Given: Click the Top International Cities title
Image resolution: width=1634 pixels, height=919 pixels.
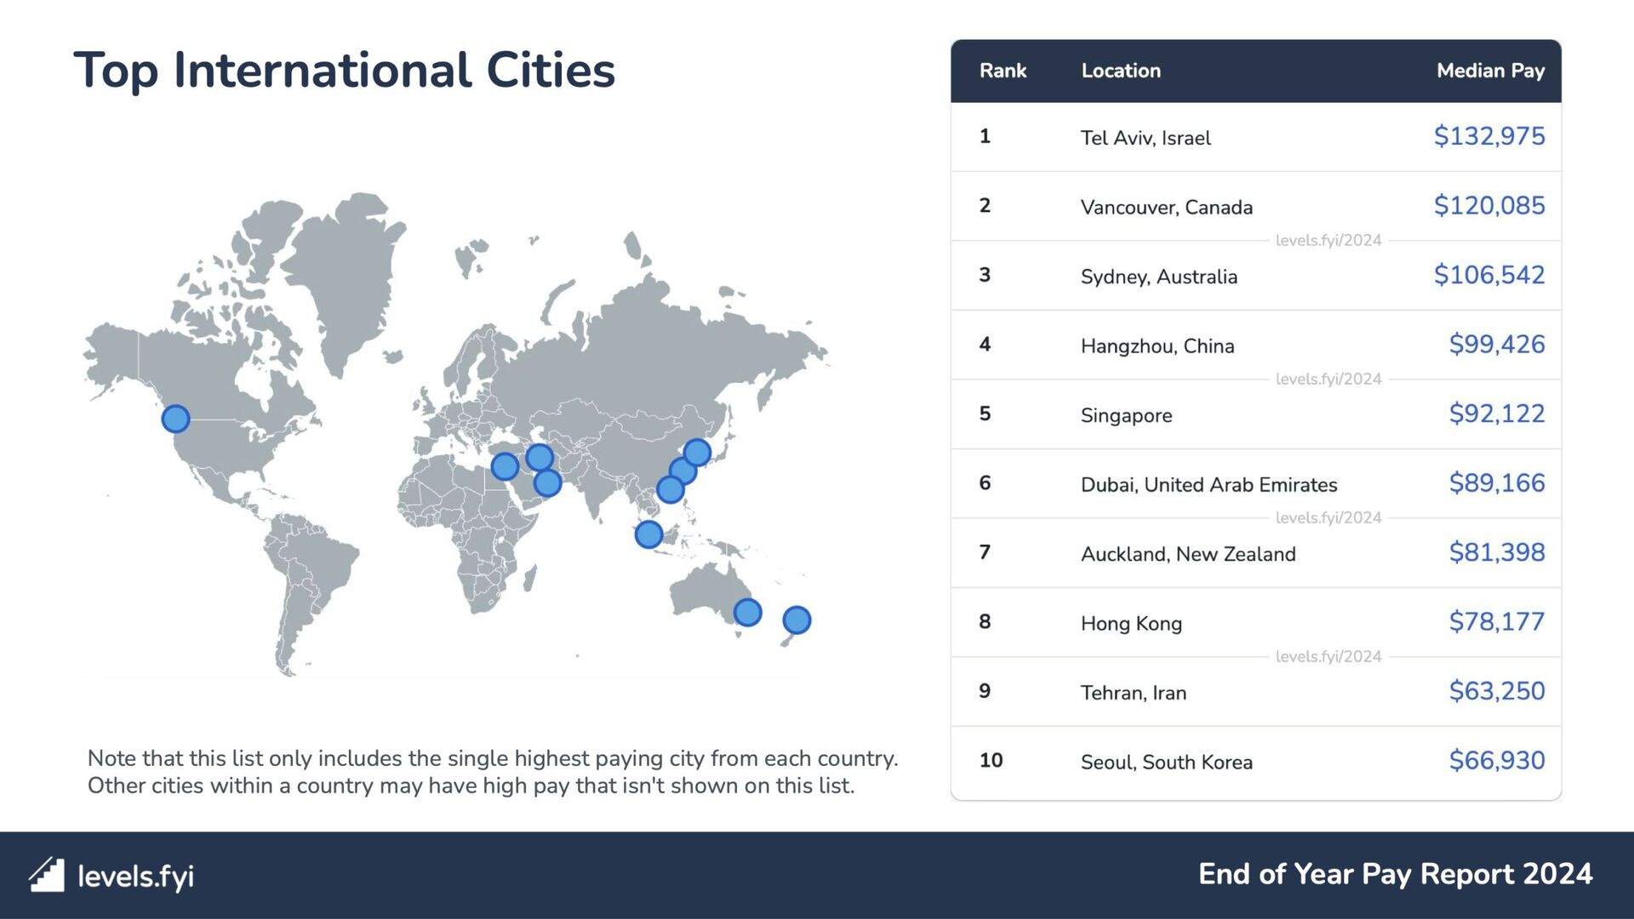Looking at the screenshot, I should 344,70.
